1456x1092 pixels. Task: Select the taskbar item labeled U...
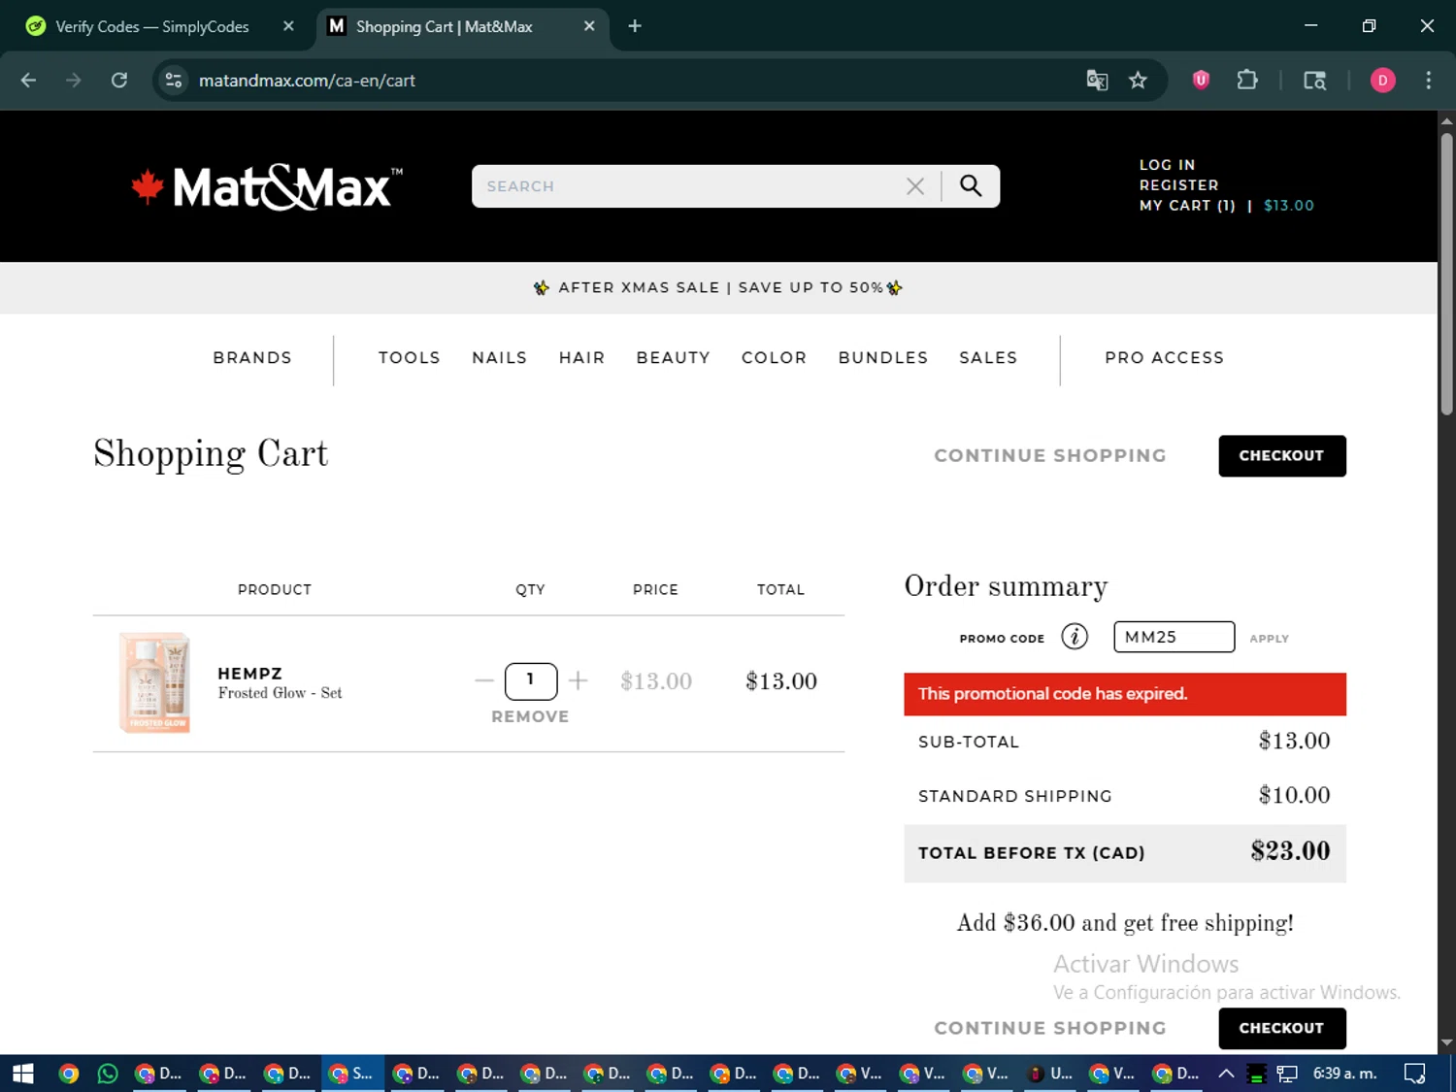pos(1050,1074)
